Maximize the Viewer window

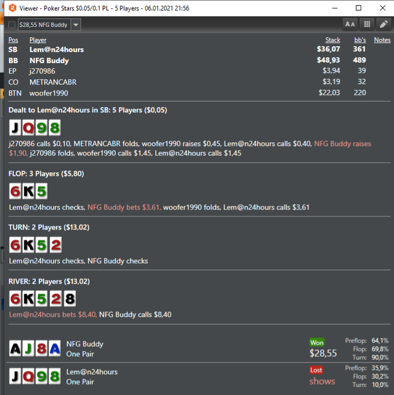click(x=358, y=8)
